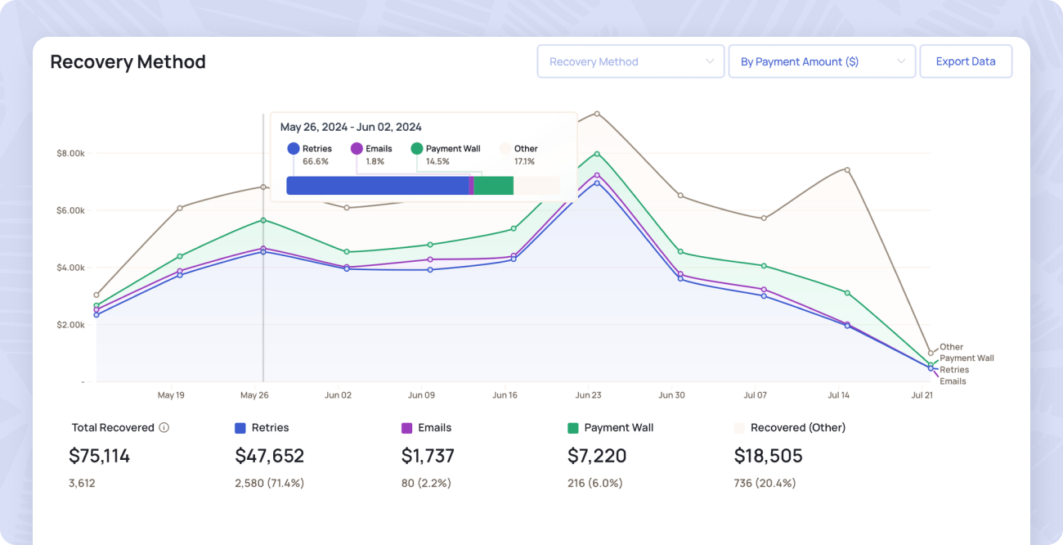Click the chevron on the Recovery Method selector
Screen dimensions: 1063x545
(x=710, y=61)
